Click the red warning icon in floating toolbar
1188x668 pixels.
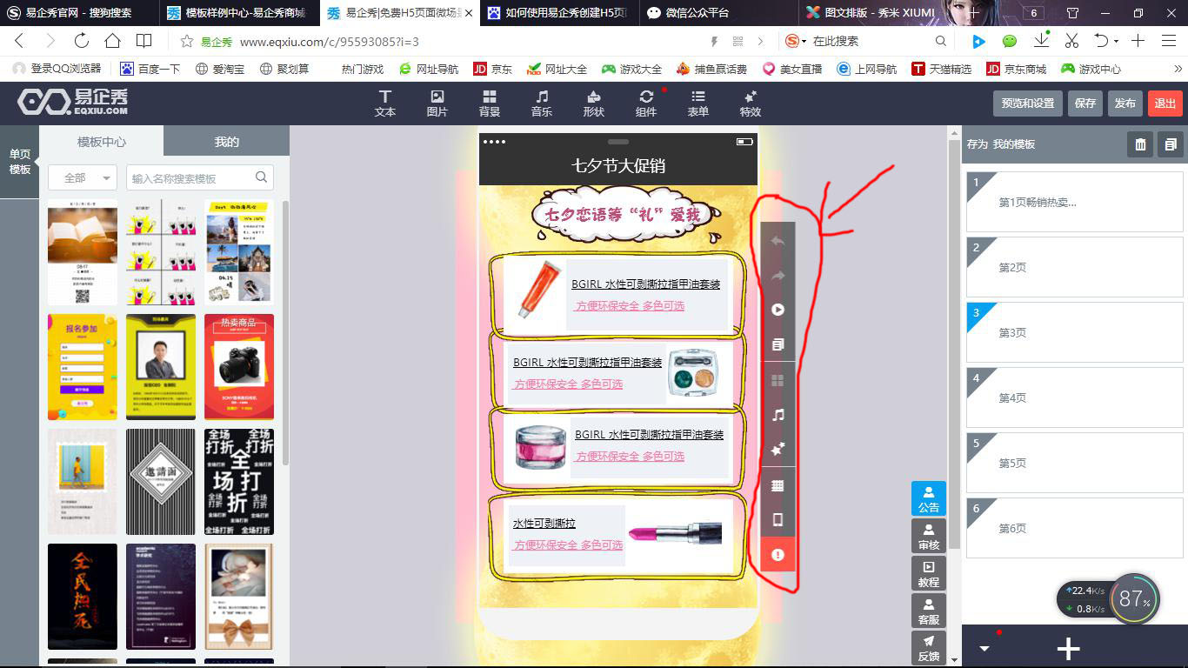tap(778, 555)
